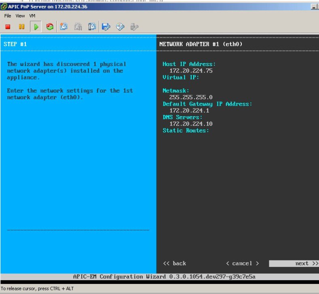Click the Host IP Address label
Image resolution: width=319 pixels, height=294 pixels.
coord(189,64)
